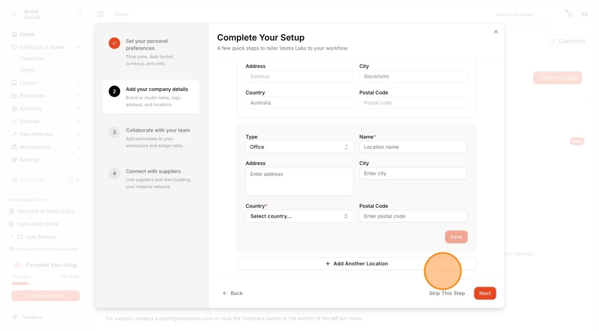Click the Production sidebar icon

[14, 96]
